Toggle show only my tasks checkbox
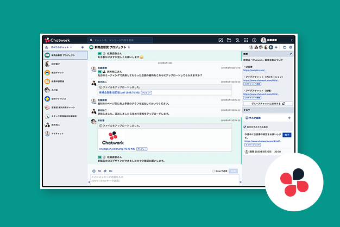Image resolution: width=340 pixels, height=227 pixels. pos(245,127)
